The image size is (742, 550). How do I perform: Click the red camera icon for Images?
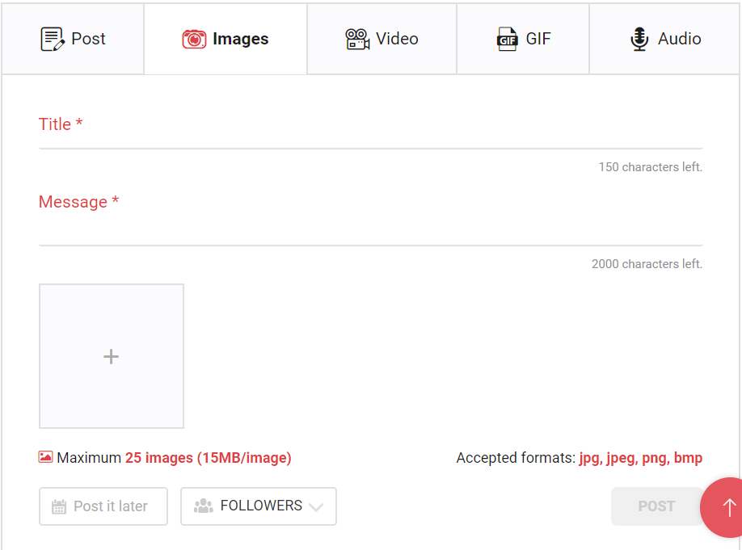click(x=194, y=39)
